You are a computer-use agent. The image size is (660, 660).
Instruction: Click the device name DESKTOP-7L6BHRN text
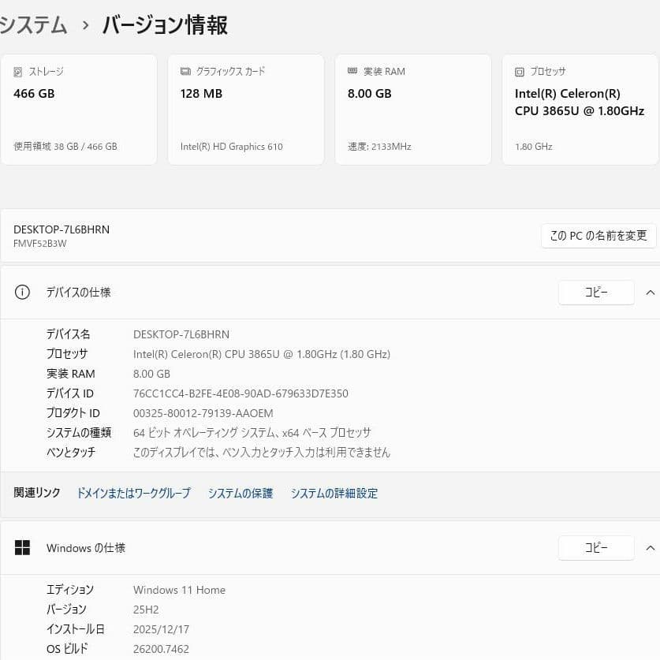click(61, 229)
